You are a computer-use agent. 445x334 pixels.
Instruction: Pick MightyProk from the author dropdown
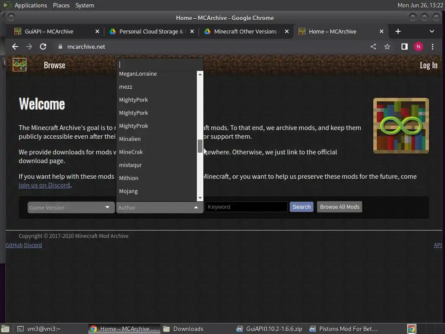156,126
